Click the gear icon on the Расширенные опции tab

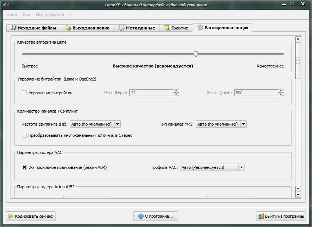coord(200,27)
